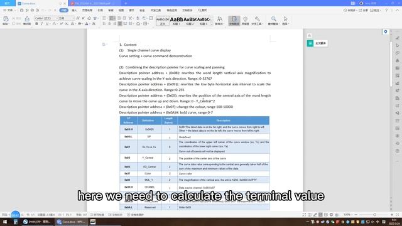Click the Curve.docx WPS taskbar button

[x=71, y=222]
